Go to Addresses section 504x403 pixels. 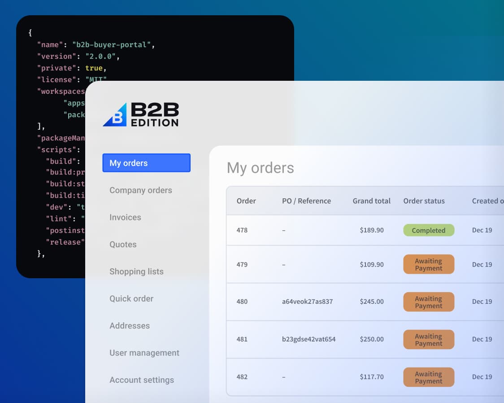click(130, 326)
